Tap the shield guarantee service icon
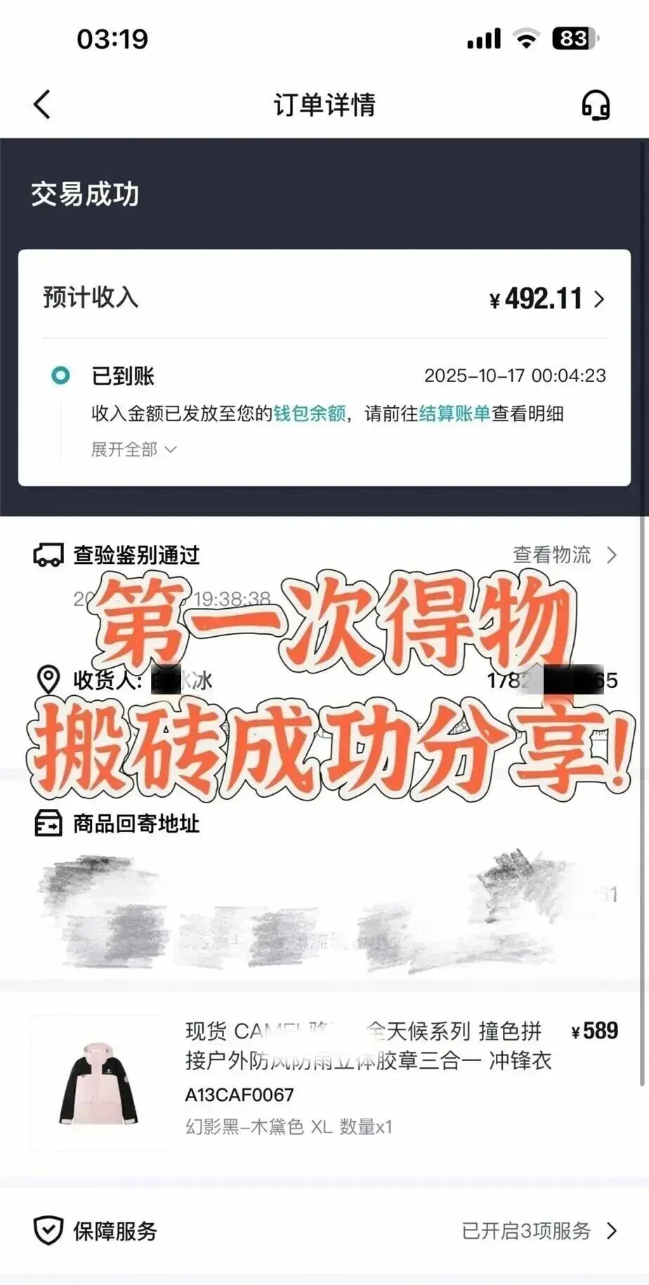This screenshot has height=1285, width=649. pos(48,1230)
